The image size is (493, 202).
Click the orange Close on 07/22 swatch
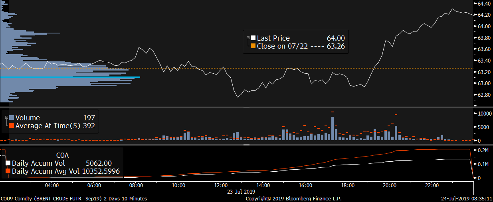point(253,46)
